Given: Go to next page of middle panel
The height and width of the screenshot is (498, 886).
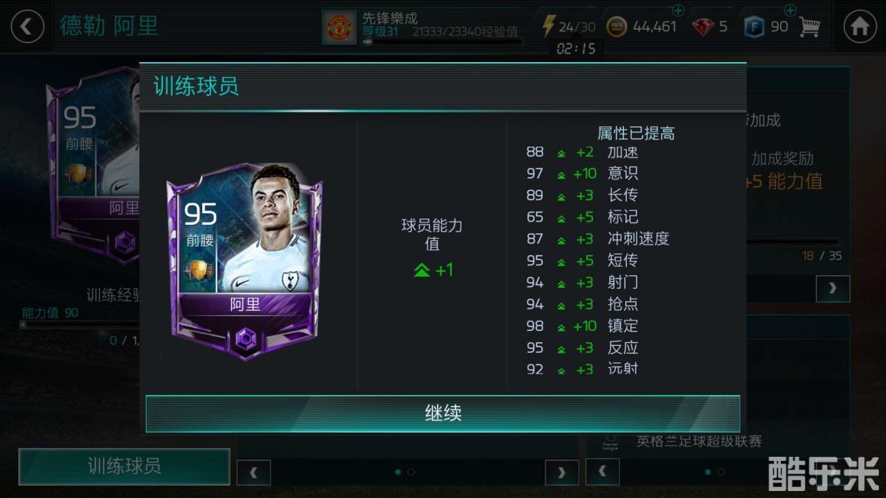Looking at the screenshot, I should [562, 473].
